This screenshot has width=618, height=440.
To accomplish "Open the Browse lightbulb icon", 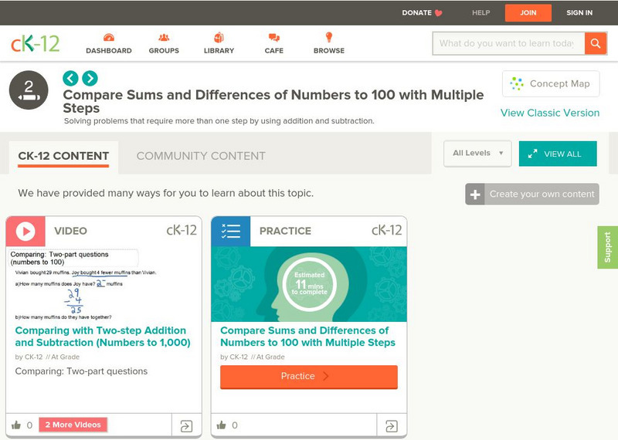I will click(329, 37).
